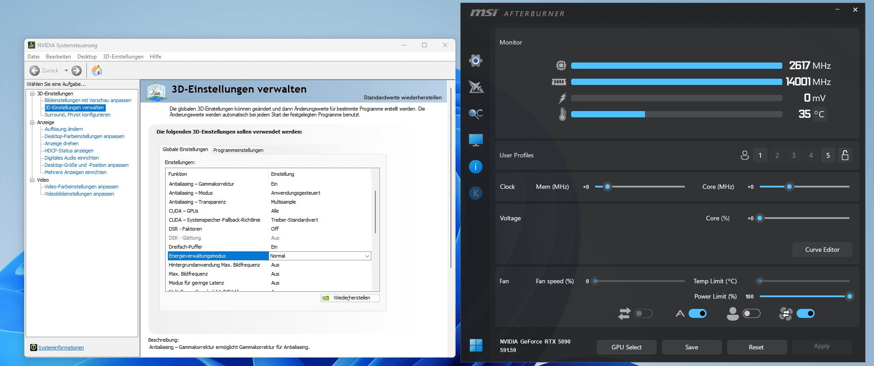Enable the user-defined fan toggle
Image resolution: width=874 pixels, height=366 pixels.
tap(752, 313)
